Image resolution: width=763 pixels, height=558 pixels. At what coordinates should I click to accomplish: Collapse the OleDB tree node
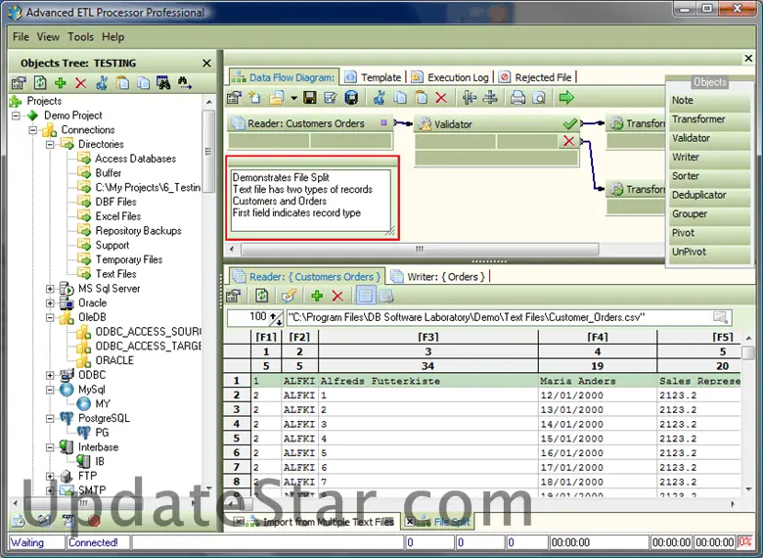[x=50, y=318]
